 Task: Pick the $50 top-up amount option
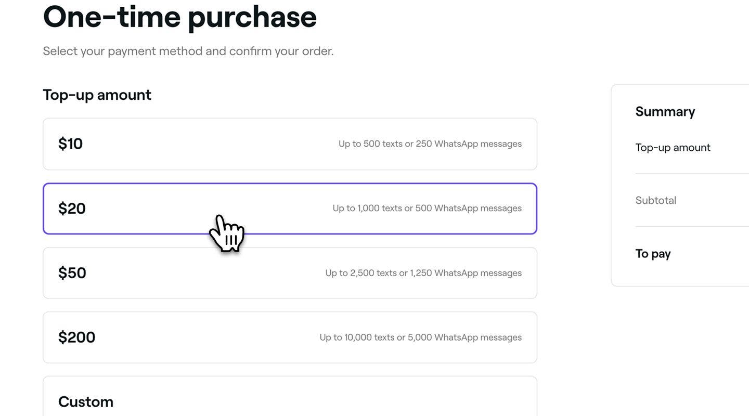(290, 273)
